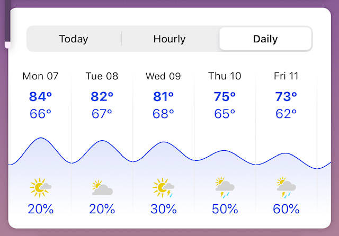
Task: Select the Tue 08 day label
Action: point(102,76)
